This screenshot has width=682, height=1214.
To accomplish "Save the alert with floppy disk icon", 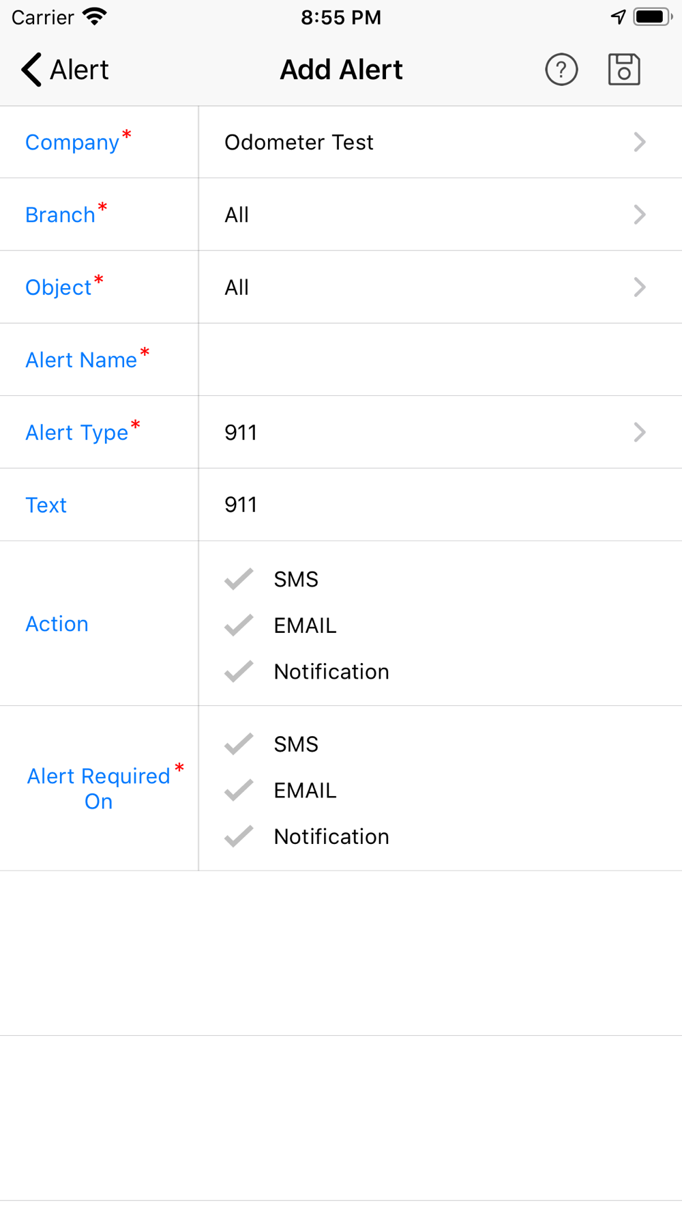I will pyautogui.click(x=624, y=70).
